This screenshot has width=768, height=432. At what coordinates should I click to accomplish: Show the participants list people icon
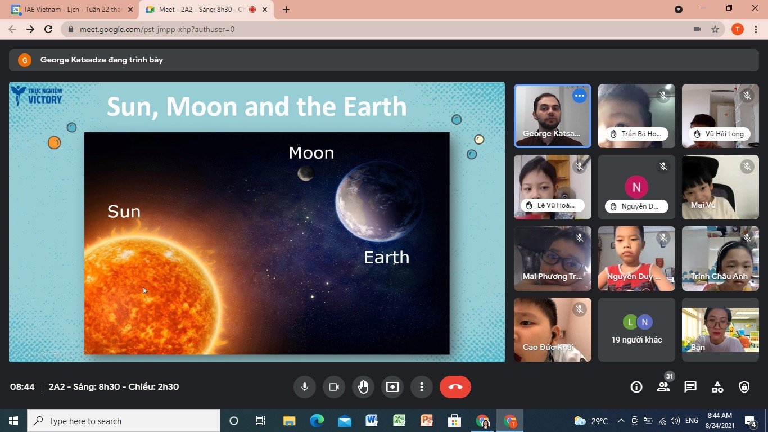pyautogui.click(x=663, y=387)
